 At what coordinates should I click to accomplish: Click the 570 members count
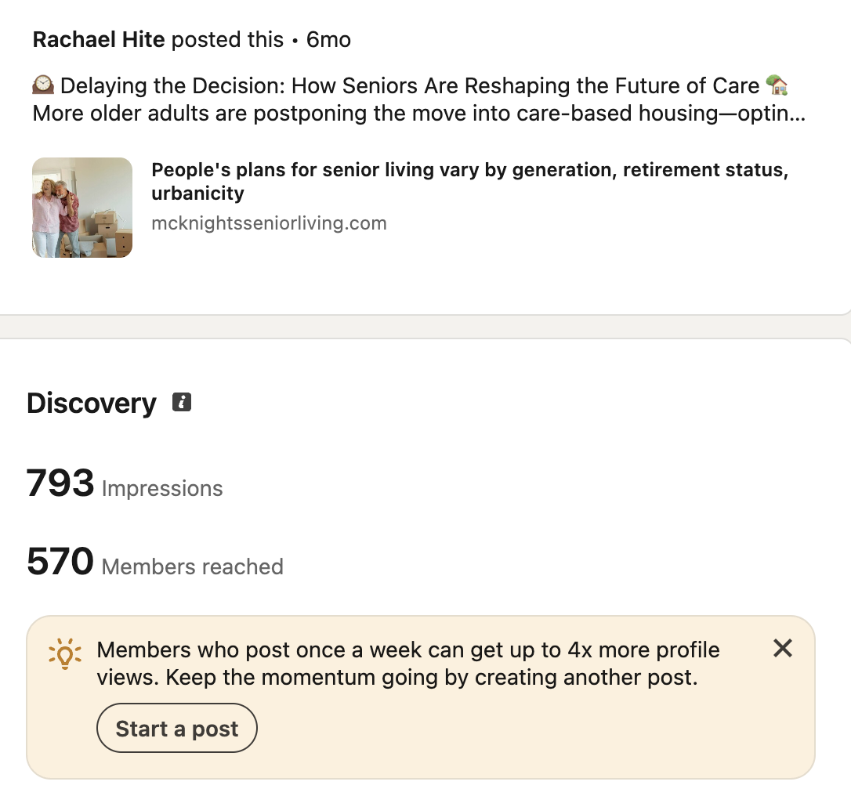(60, 562)
